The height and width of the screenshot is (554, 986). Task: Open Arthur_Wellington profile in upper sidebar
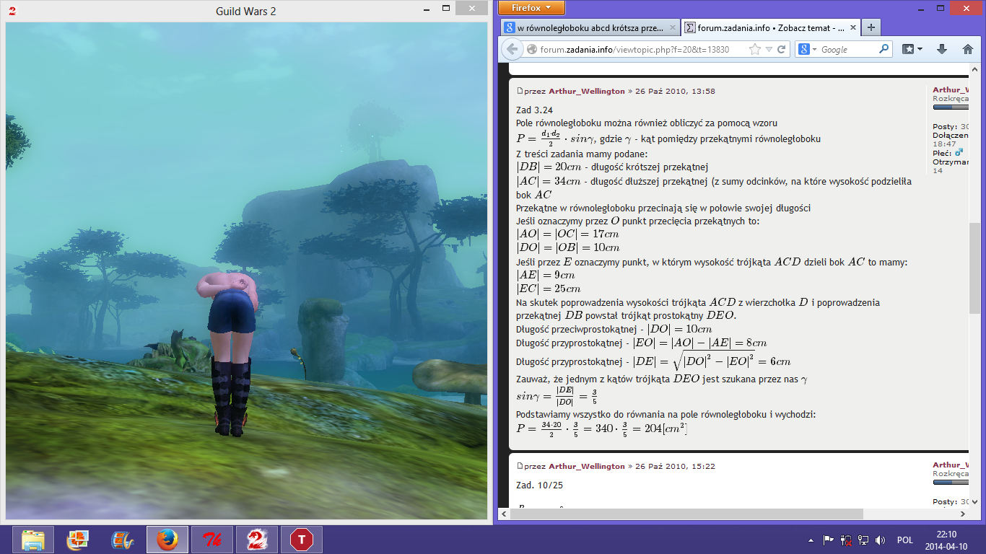click(x=951, y=90)
